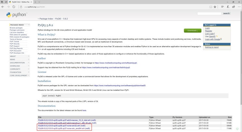This screenshot has height=132, width=242.
Task: Click the Package Index breadcrumb
Action: (x=46, y=19)
